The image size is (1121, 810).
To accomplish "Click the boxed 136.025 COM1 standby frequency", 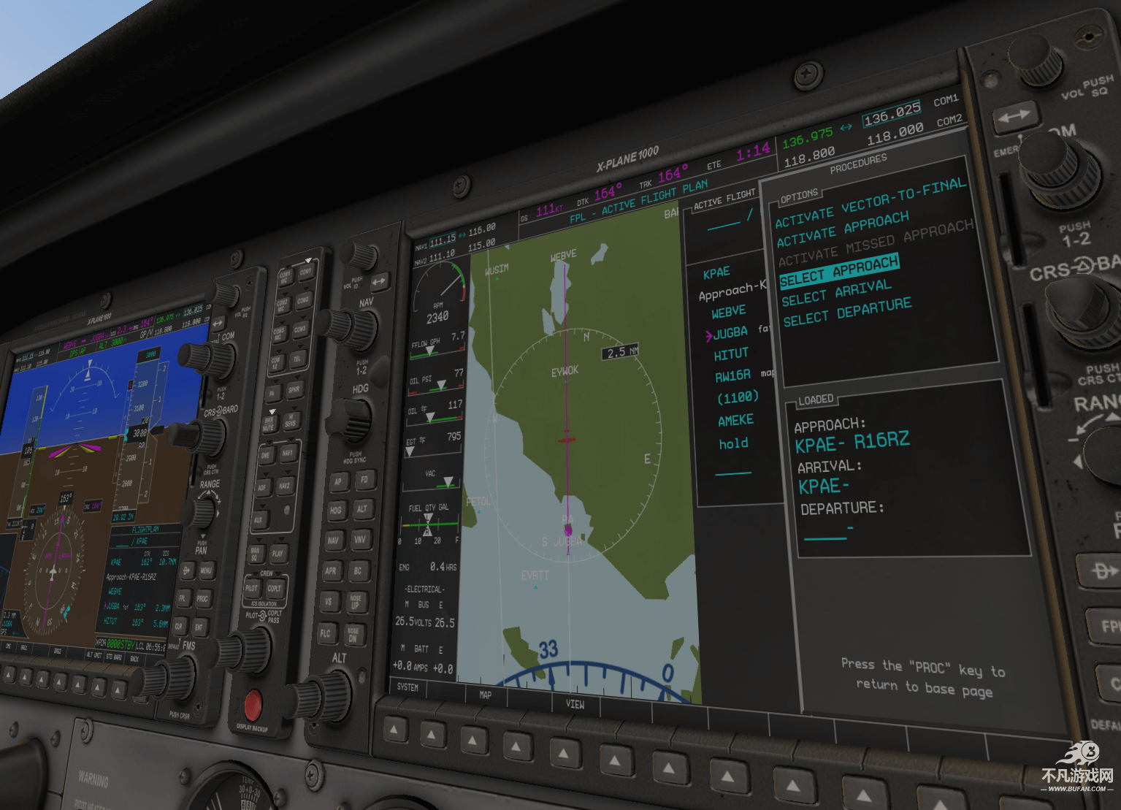I will pyautogui.click(x=892, y=113).
